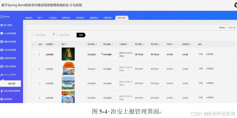Screen dimensions: 237x118
Task: Open 详情 for row 上报标题7
Action: point(201,69)
